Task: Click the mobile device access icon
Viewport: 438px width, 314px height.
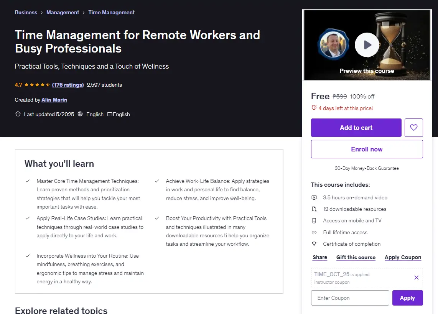Action: pyautogui.click(x=314, y=220)
